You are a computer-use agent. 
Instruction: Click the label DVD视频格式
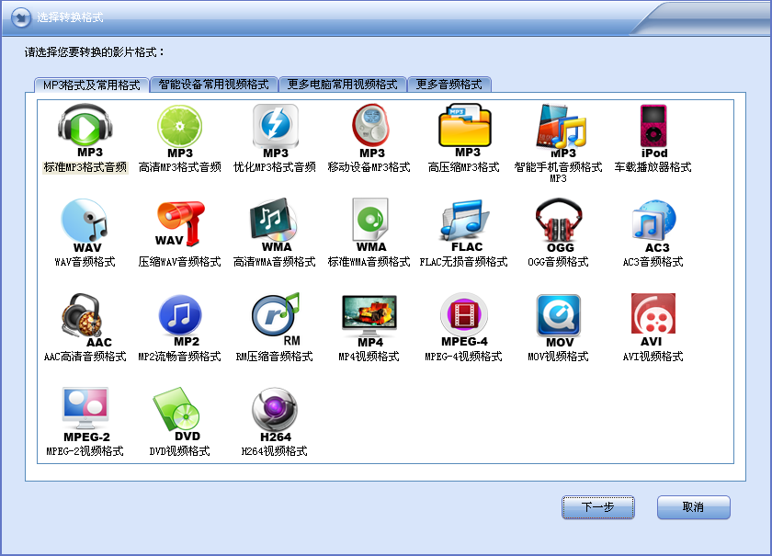pos(180,451)
